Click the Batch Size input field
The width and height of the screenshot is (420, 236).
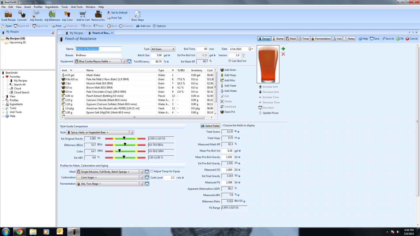coord(157,55)
